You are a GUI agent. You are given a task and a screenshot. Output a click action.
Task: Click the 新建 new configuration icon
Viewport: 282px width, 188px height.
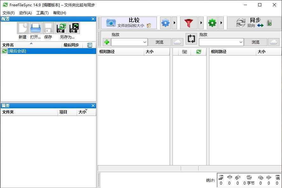tap(22, 28)
